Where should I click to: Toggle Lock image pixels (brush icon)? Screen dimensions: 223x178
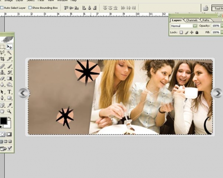pyautogui.click(x=187, y=33)
